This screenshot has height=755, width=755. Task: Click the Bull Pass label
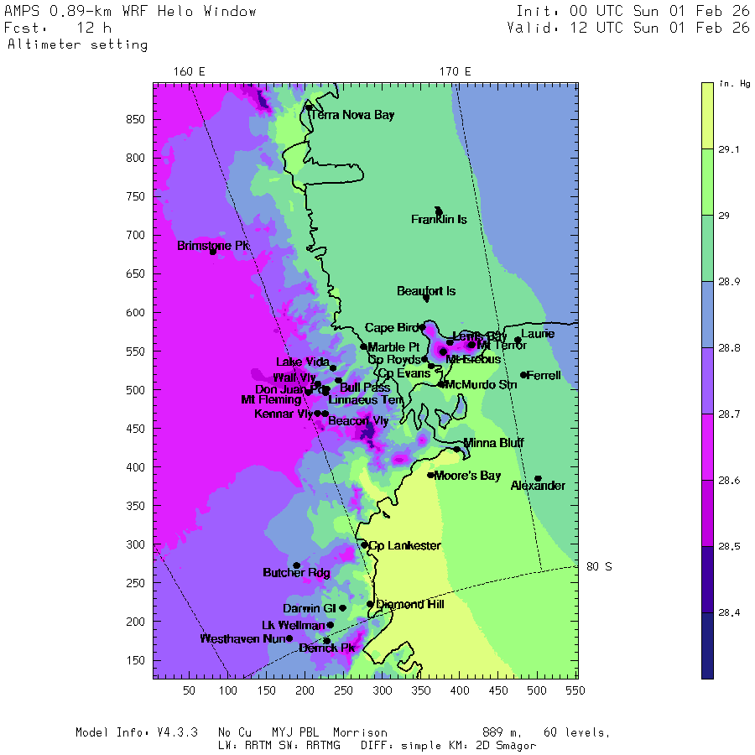tap(365, 387)
